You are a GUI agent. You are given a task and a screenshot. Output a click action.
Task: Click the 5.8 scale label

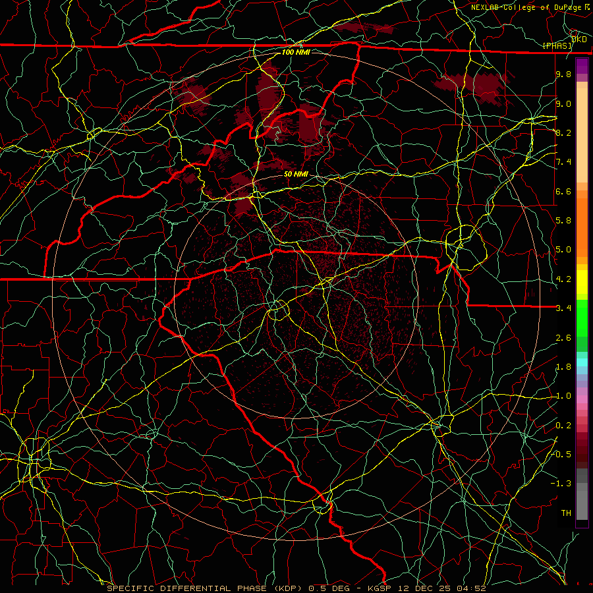click(x=563, y=221)
